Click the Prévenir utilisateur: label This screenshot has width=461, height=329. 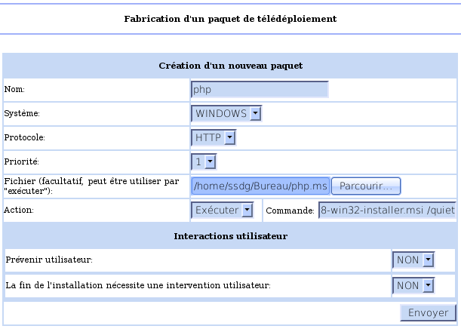(49, 260)
